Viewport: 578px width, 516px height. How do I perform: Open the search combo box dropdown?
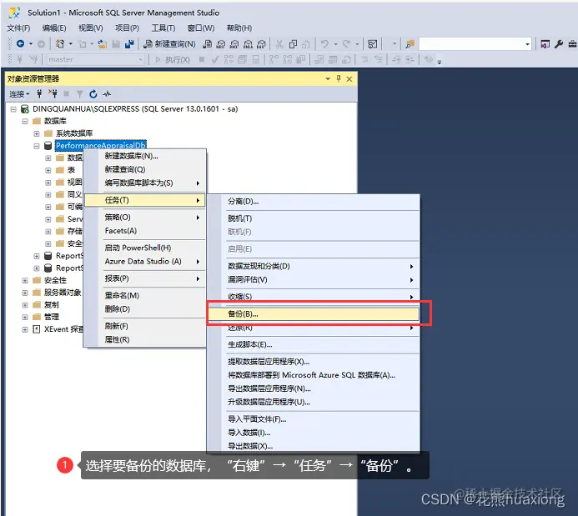(527, 44)
